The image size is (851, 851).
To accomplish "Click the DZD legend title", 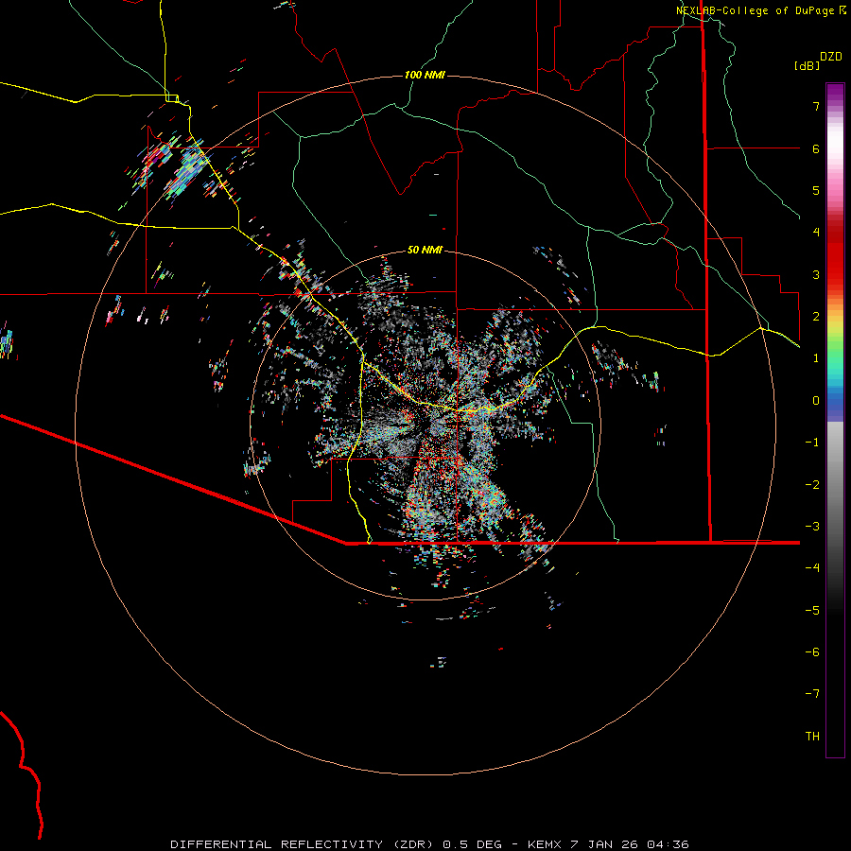I will point(831,57).
